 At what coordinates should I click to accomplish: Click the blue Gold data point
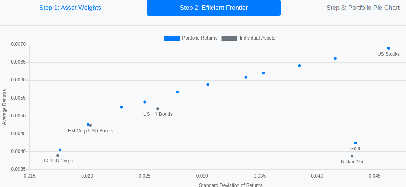[x=355, y=143]
